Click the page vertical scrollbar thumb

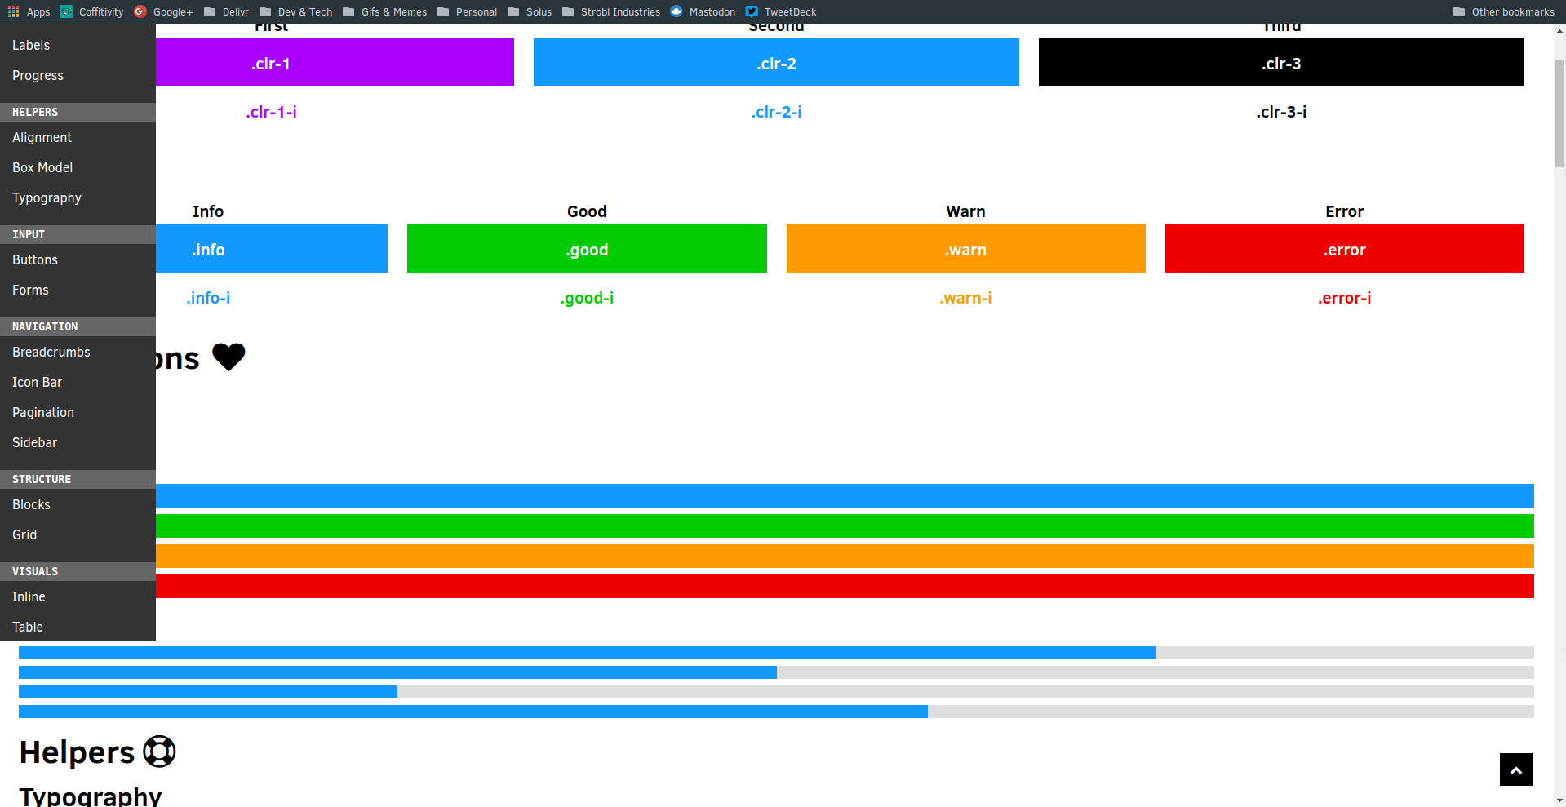click(1559, 113)
